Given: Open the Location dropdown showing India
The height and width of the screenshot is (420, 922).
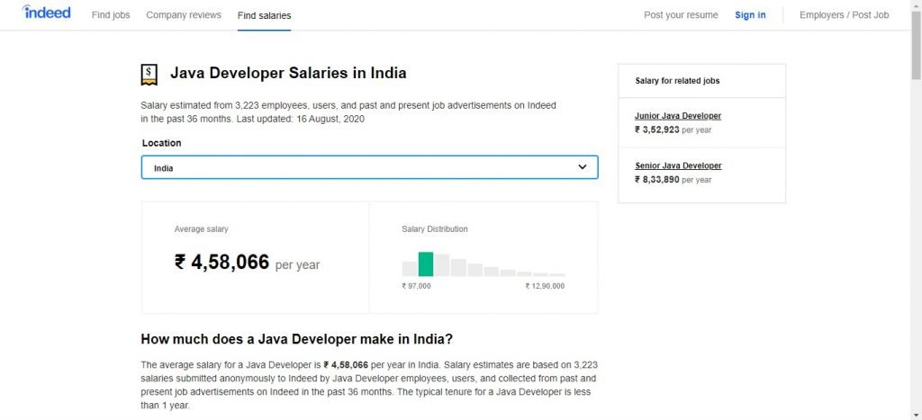Looking at the screenshot, I should pyautogui.click(x=370, y=167).
